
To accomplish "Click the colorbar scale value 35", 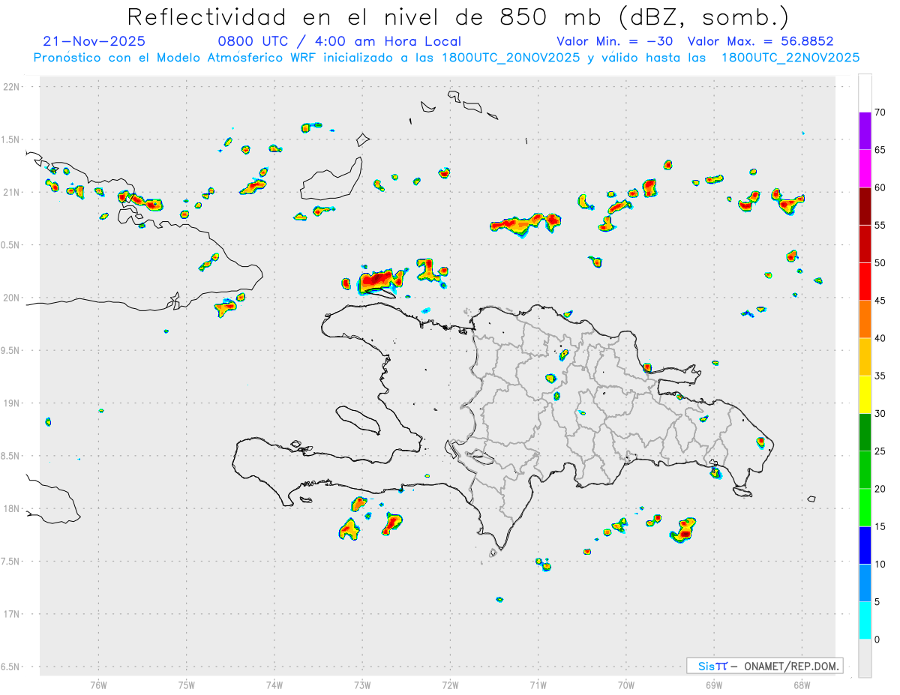I will (880, 376).
